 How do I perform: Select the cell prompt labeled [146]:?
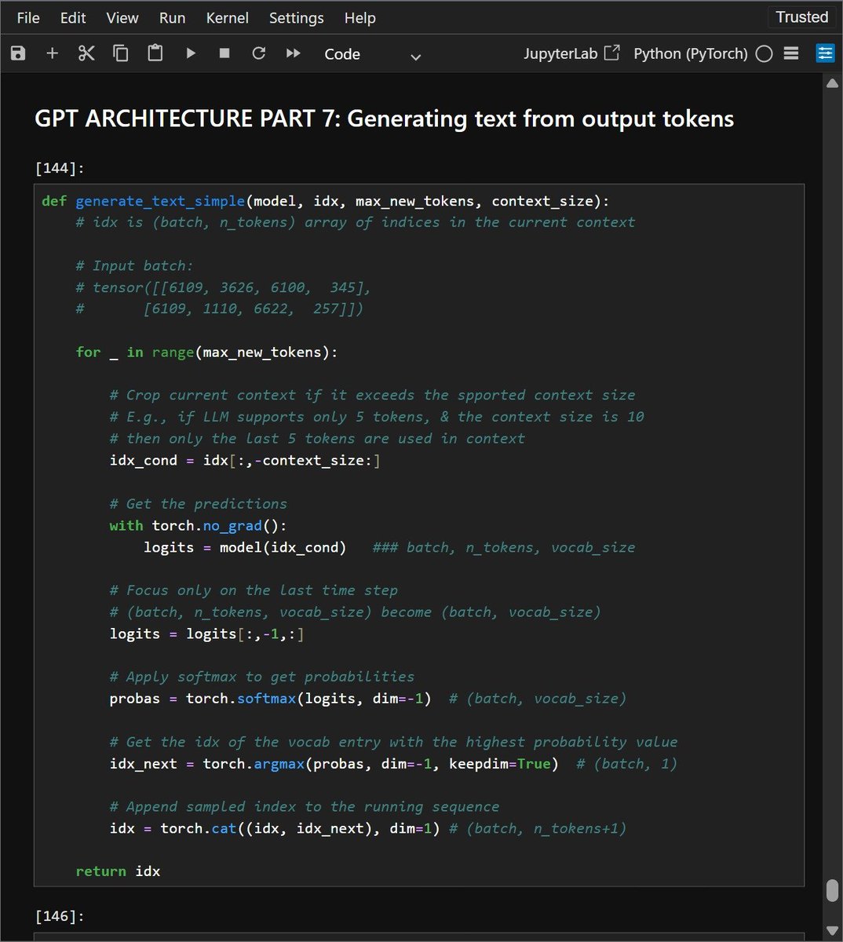60,916
